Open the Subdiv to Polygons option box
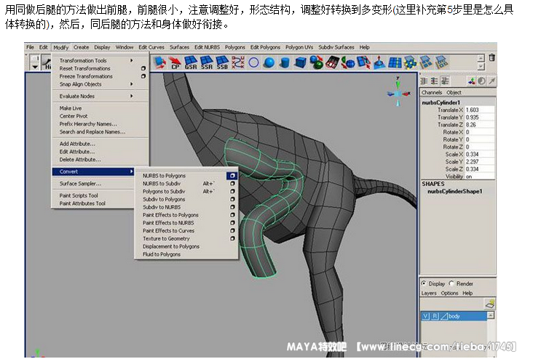Screen dimensions: 541x359 [232, 199]
